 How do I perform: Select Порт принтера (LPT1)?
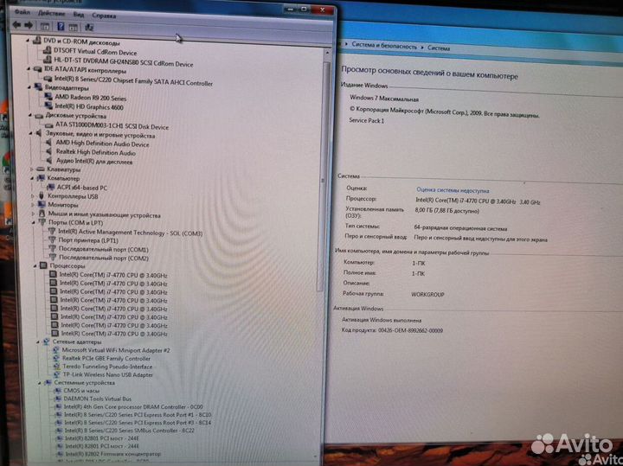(88, 240)
